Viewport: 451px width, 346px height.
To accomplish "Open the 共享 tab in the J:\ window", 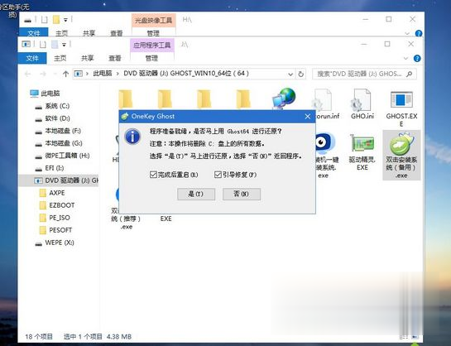I will tap(87, 59).
